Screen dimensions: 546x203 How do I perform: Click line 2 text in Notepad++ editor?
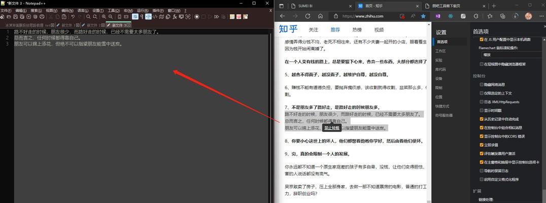point(47,38)
